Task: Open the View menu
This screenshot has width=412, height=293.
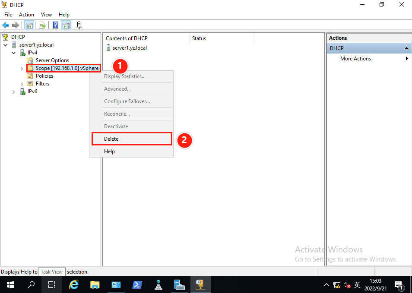Action: point(46,15)
